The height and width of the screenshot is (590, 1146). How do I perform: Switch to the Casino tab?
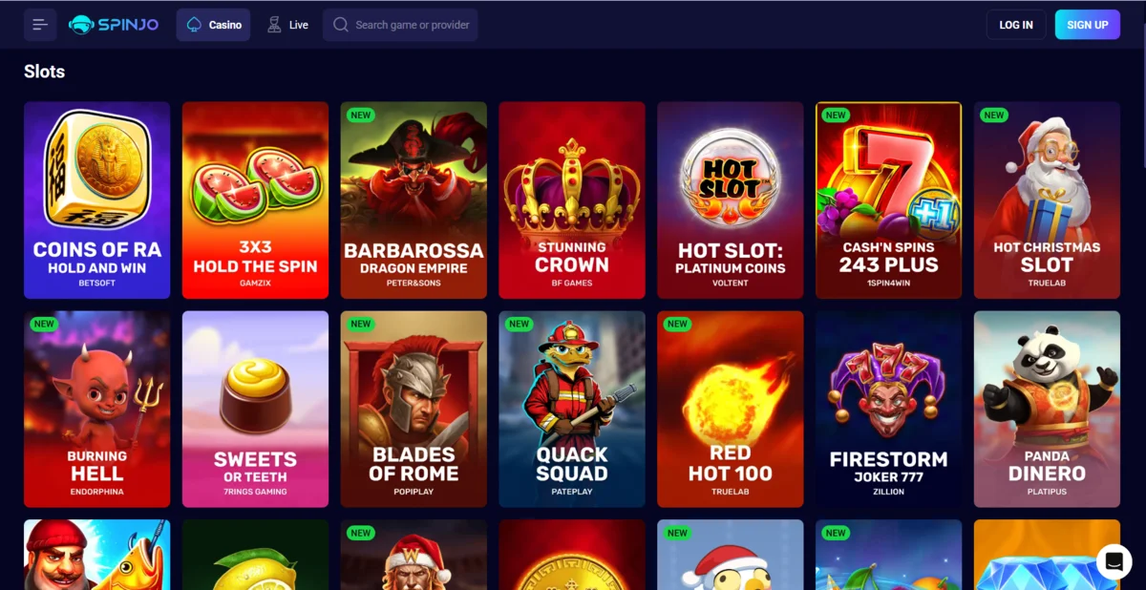(x=213, y=25)
